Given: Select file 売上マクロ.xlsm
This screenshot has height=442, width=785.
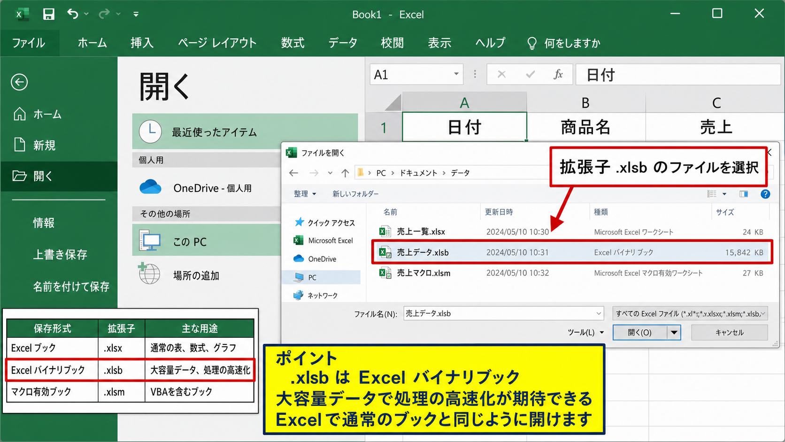Looking at the screenshot, I should 570,273.
